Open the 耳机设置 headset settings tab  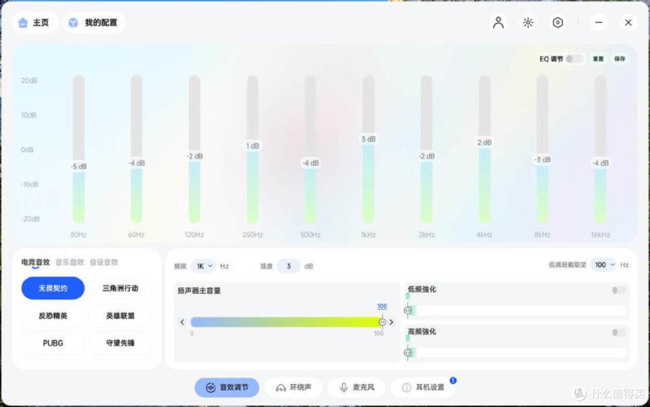coord(422,388)
